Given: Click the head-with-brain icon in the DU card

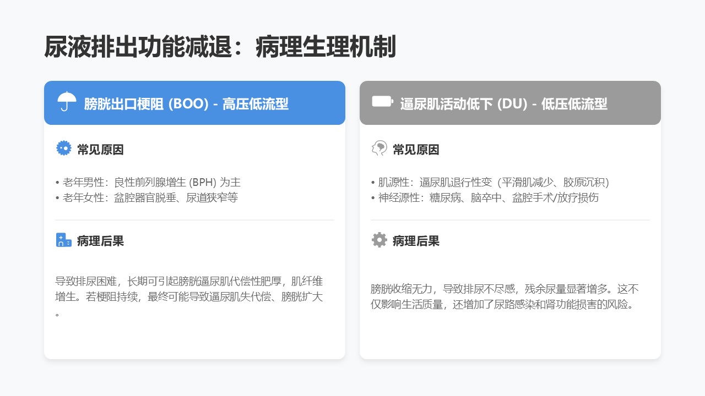Looking at the screenshot, I should point(379,148).
